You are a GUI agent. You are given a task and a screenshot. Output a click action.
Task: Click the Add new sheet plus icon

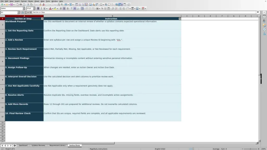(15, 145)
